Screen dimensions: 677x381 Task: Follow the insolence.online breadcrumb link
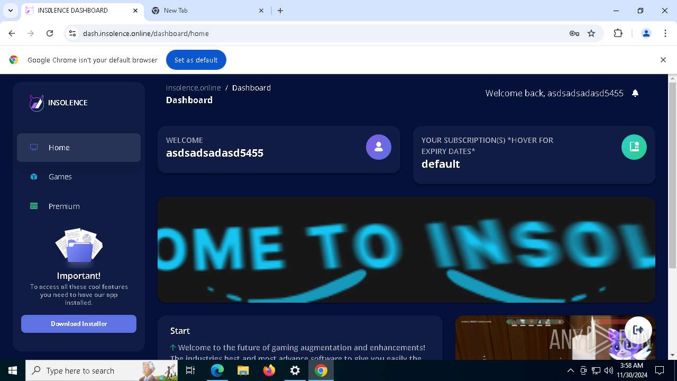(x=194, y=88)
